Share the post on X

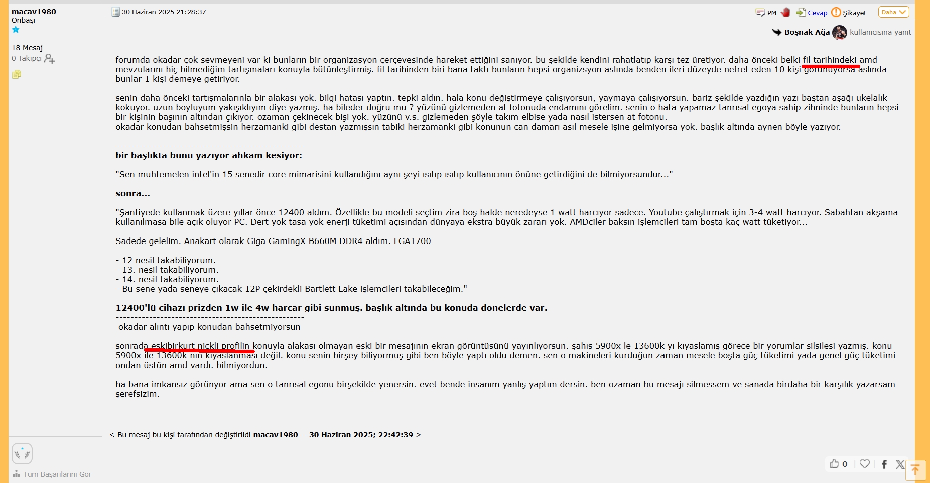click(900, 464)
